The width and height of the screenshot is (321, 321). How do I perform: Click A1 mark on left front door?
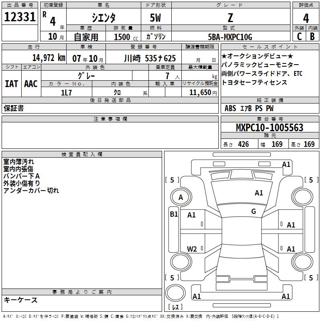click(x=191, y=215)
